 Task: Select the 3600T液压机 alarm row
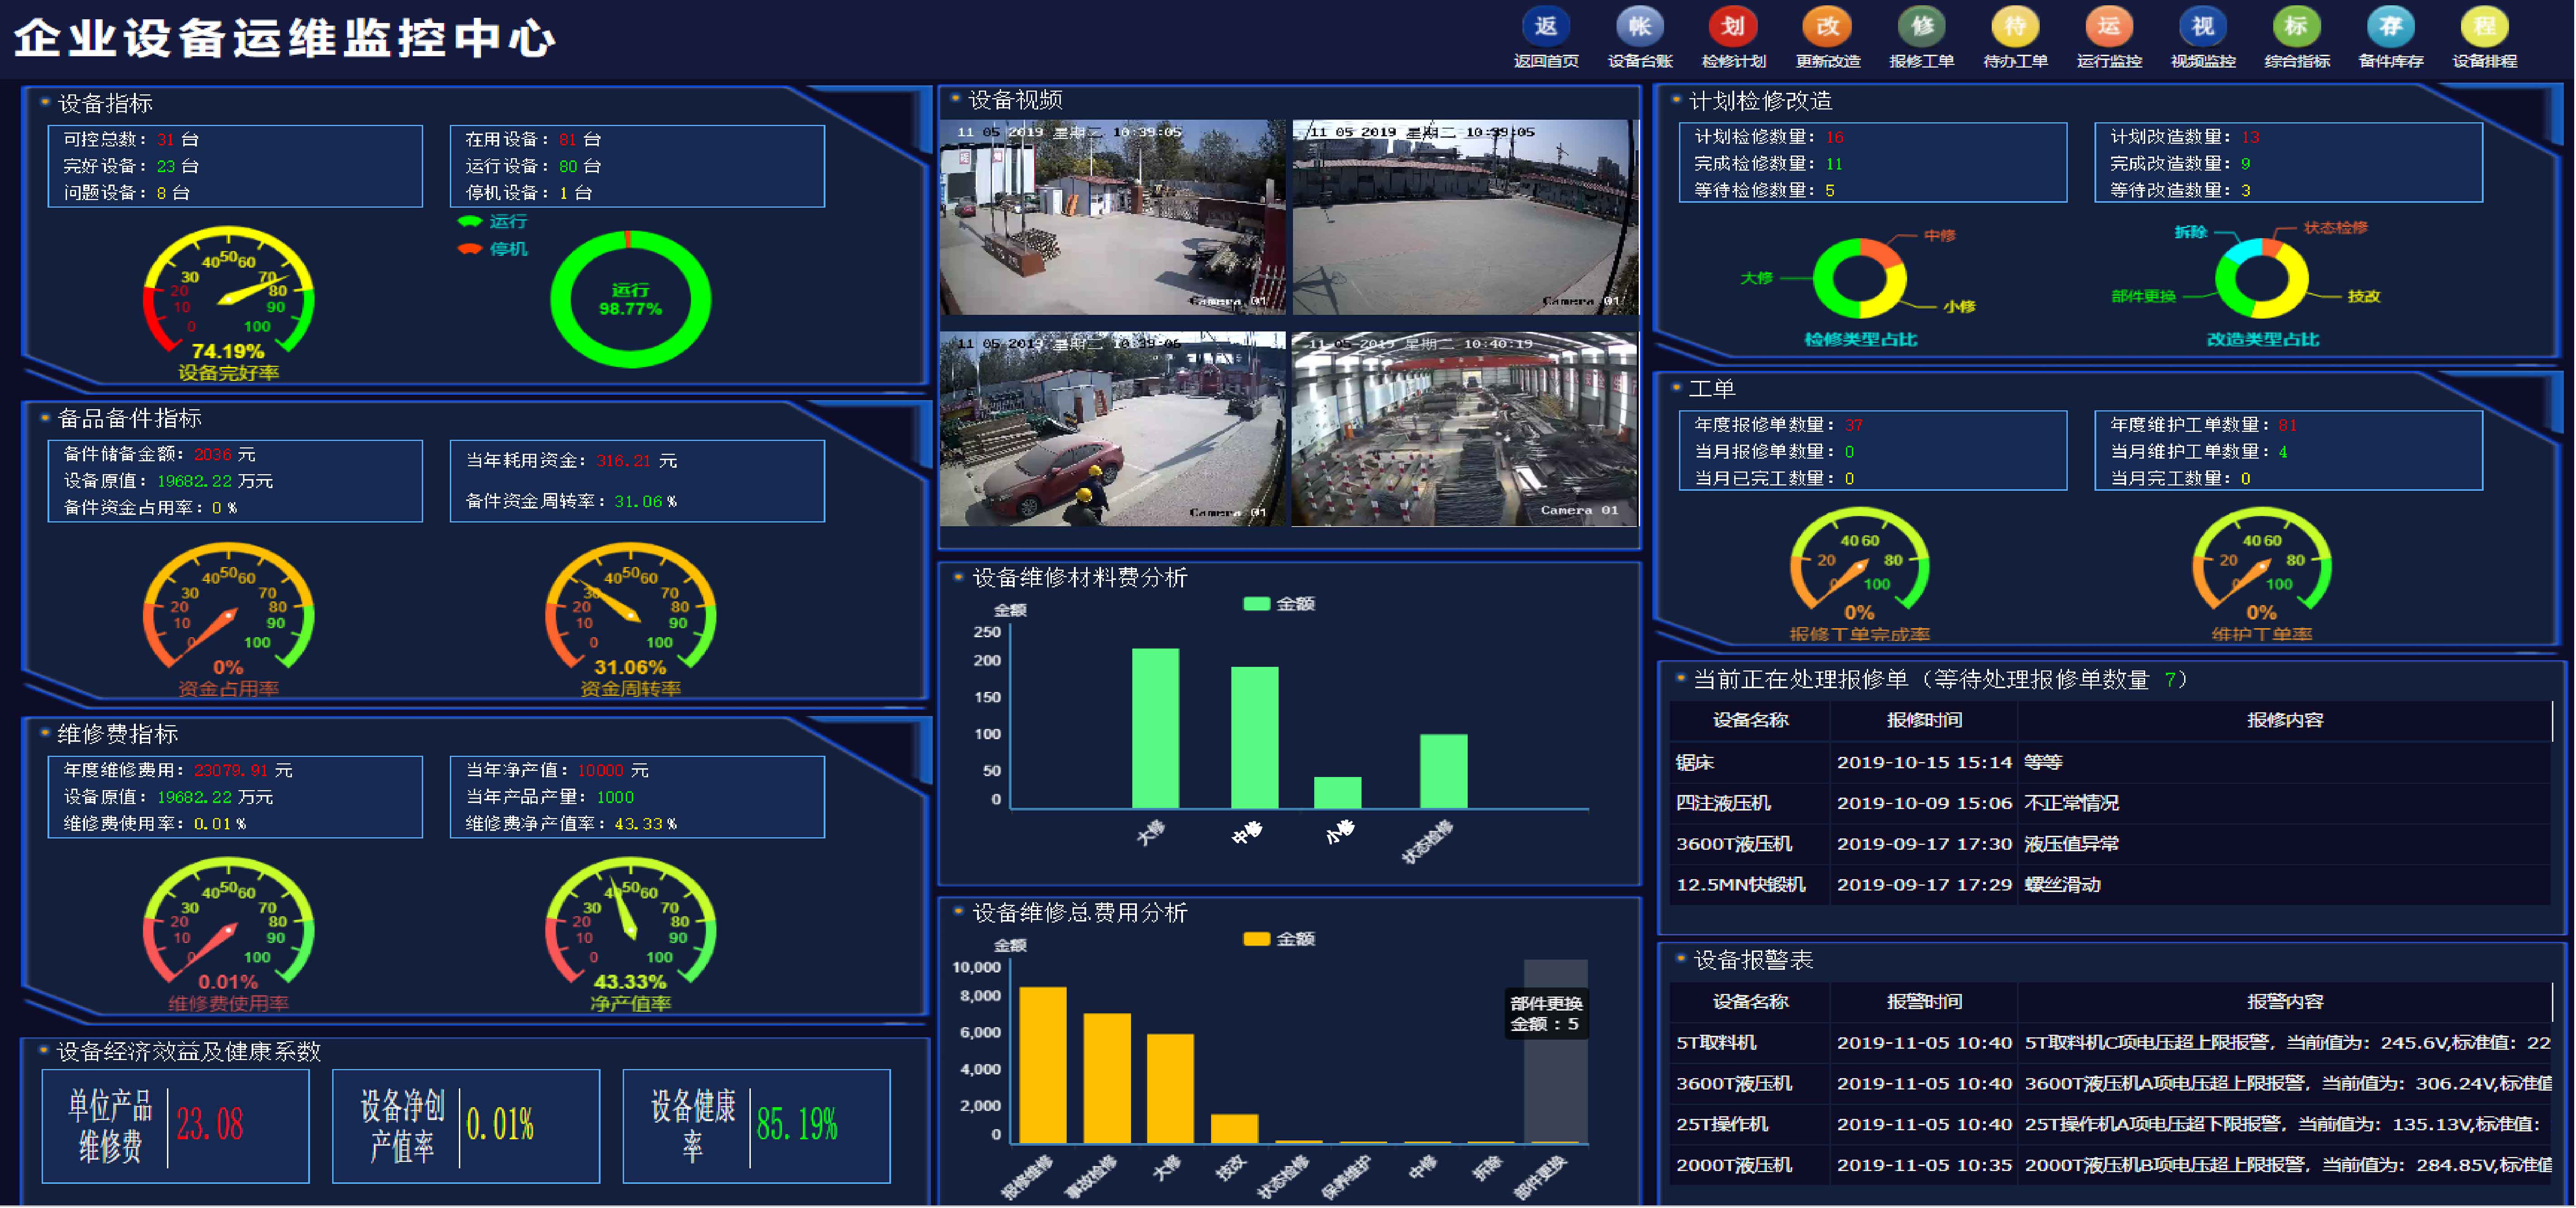[x=2110, y=1084]
